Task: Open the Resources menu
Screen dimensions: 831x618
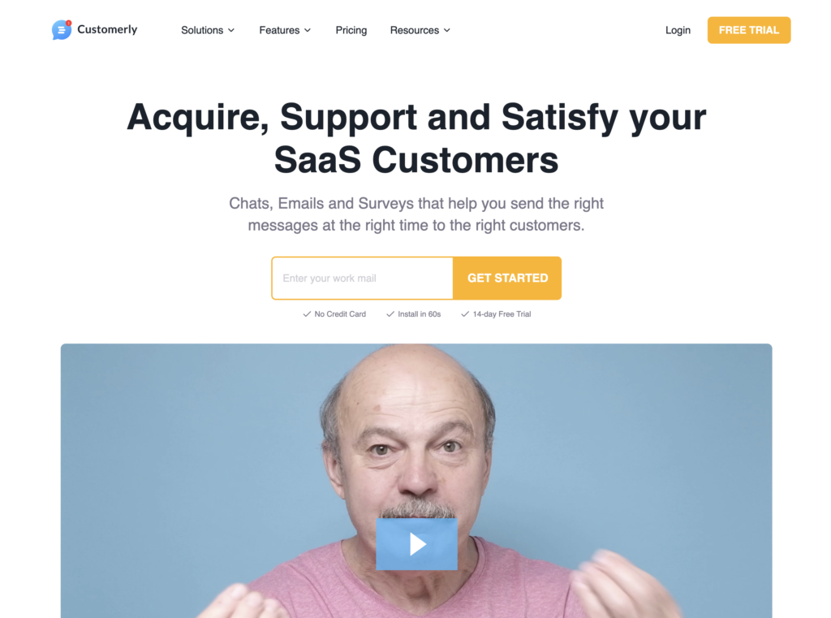Action: coord(420,30)
